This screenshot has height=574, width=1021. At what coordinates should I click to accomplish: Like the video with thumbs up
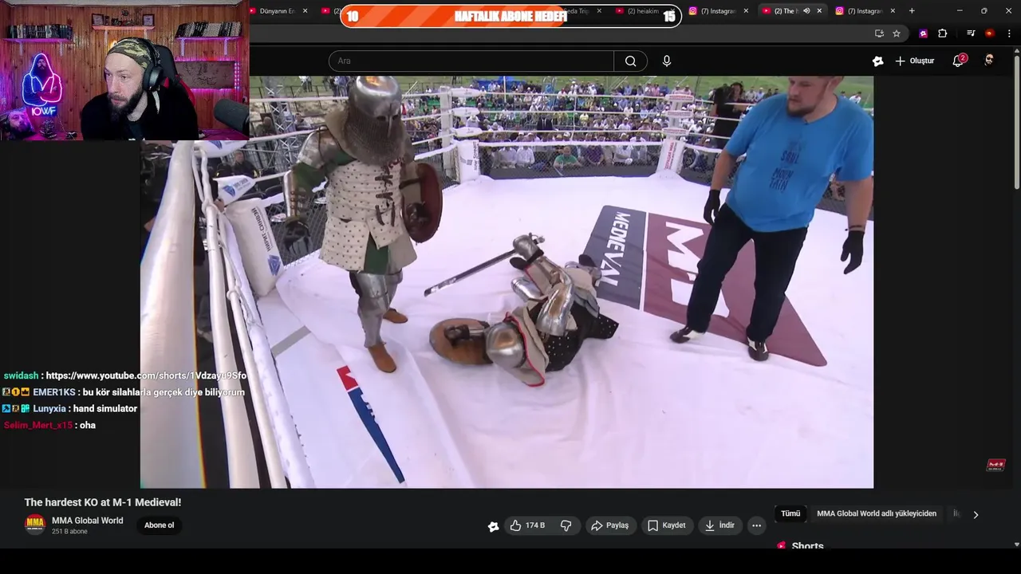527,525
